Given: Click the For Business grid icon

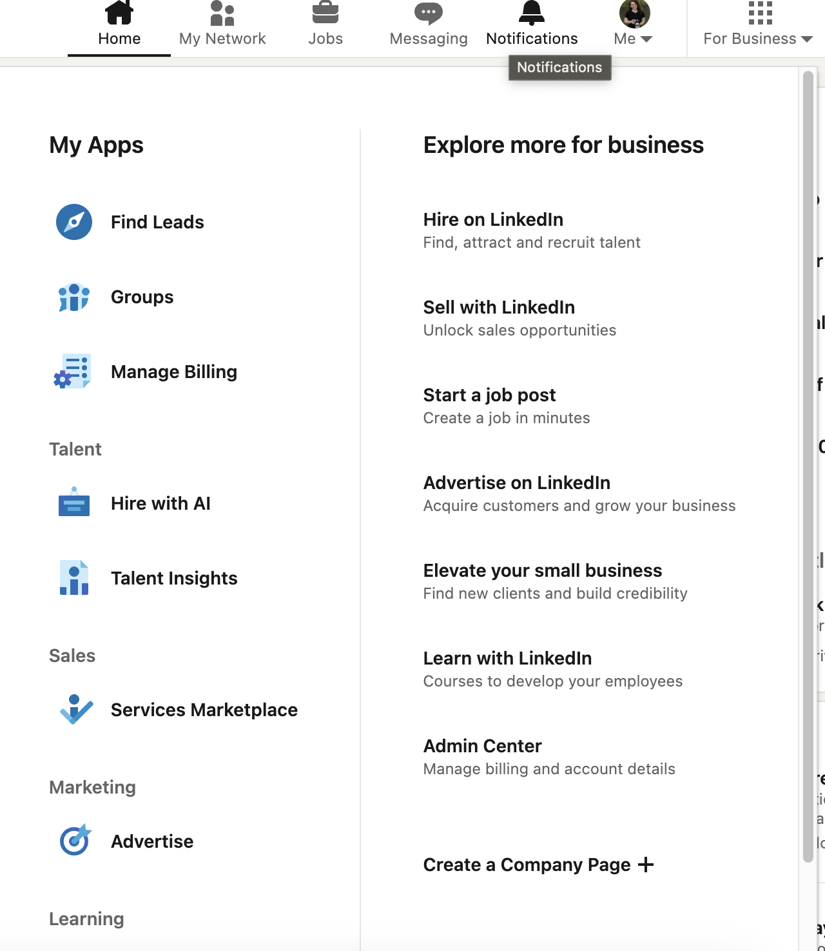Looking at the screenshot, I should pyautogui.click(x=761, y=12).
